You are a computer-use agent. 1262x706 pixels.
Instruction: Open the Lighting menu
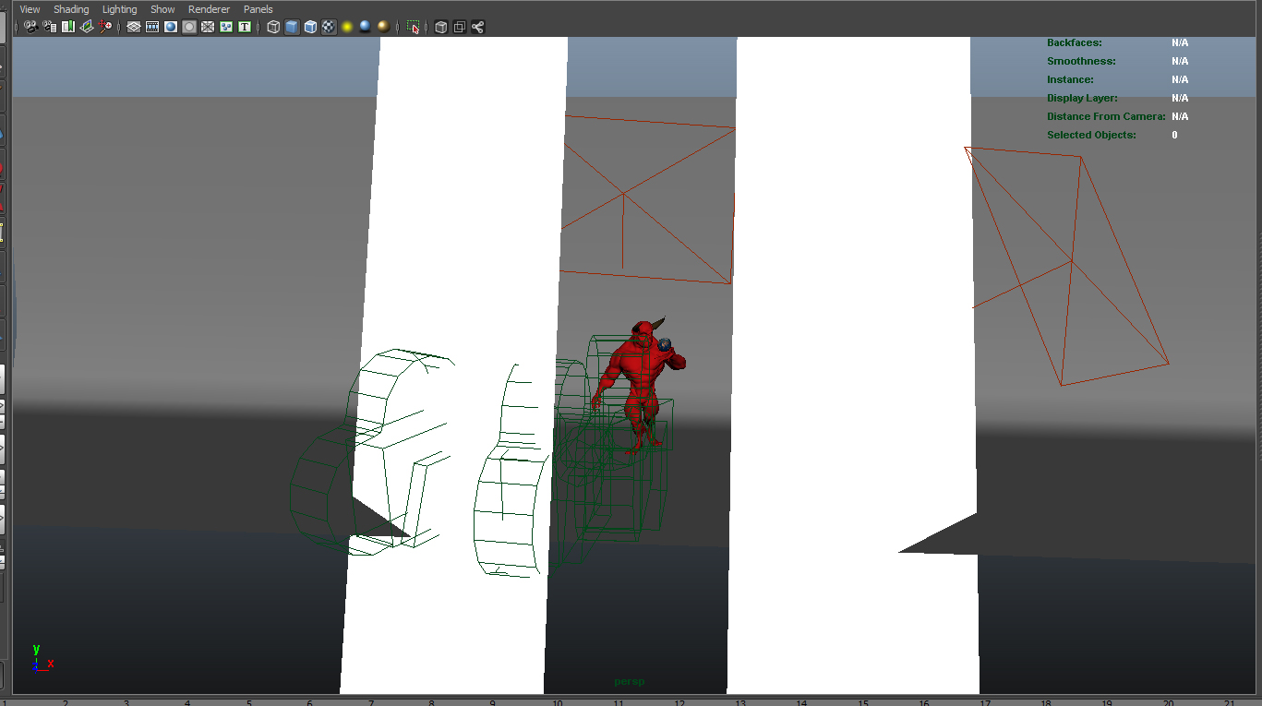point(119,9)
